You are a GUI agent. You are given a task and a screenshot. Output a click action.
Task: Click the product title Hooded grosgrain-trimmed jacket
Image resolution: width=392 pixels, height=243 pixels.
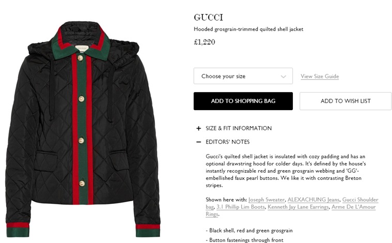(248, 29)
